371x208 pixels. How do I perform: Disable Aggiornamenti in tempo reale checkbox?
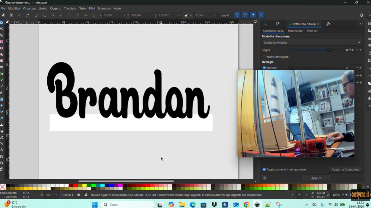264,169
